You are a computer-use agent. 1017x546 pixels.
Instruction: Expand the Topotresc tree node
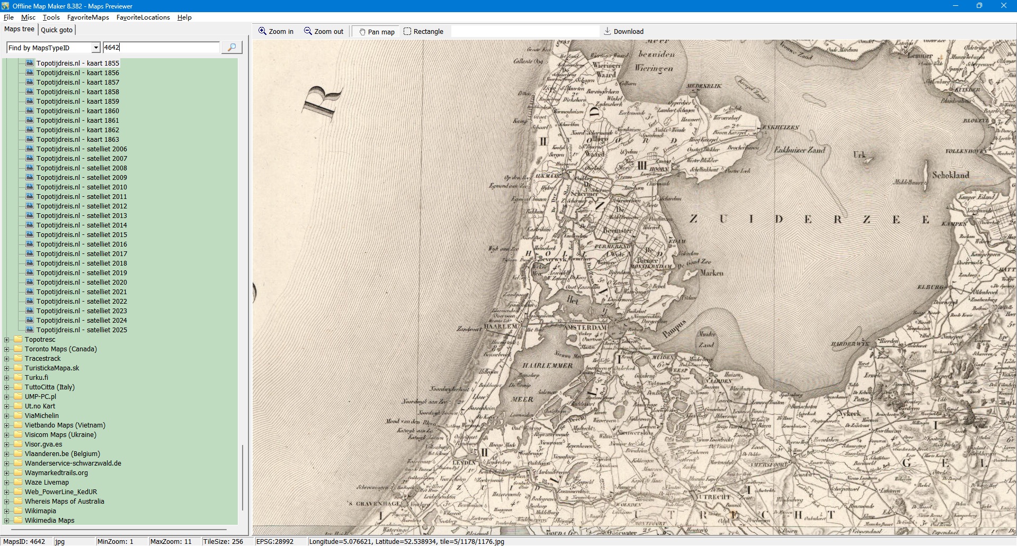click(7, 340)
